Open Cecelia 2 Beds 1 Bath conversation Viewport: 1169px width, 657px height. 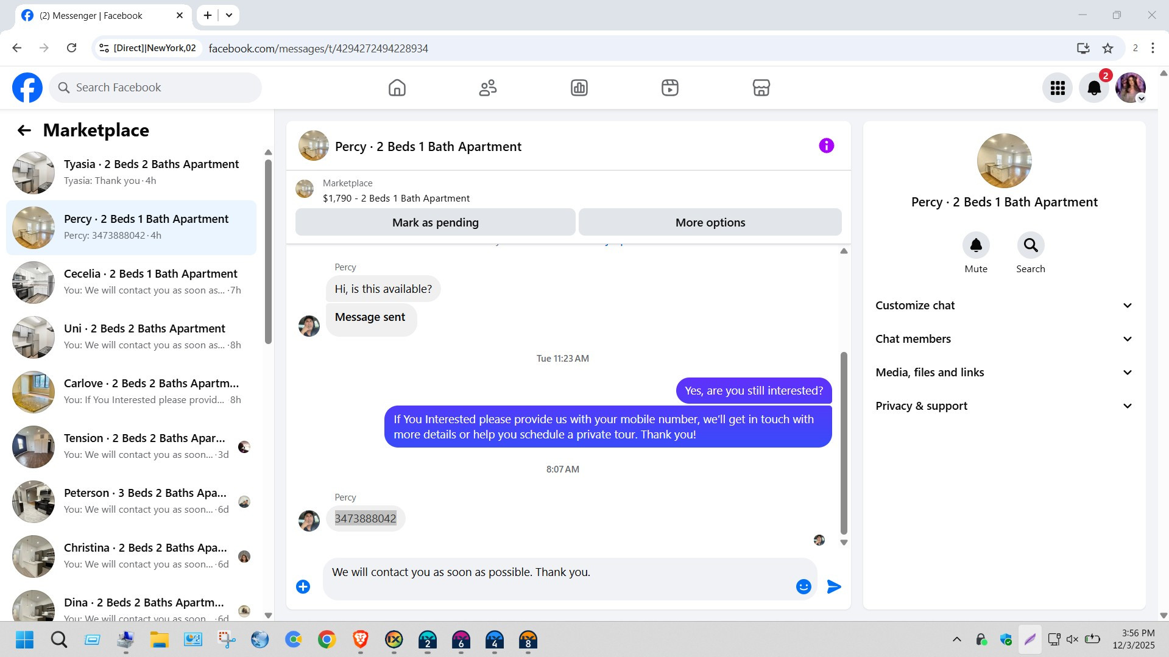coord(131,283)
